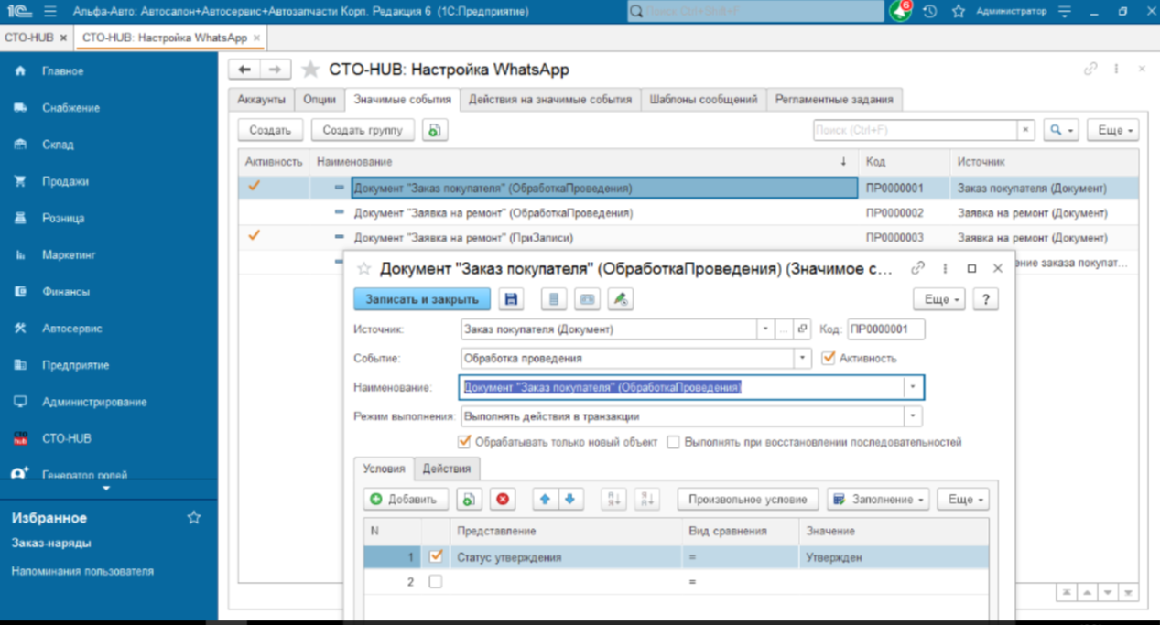Move condition down with the blue down arrow
This screenshot has width=1160, height=625.
[x=569, y=499]
